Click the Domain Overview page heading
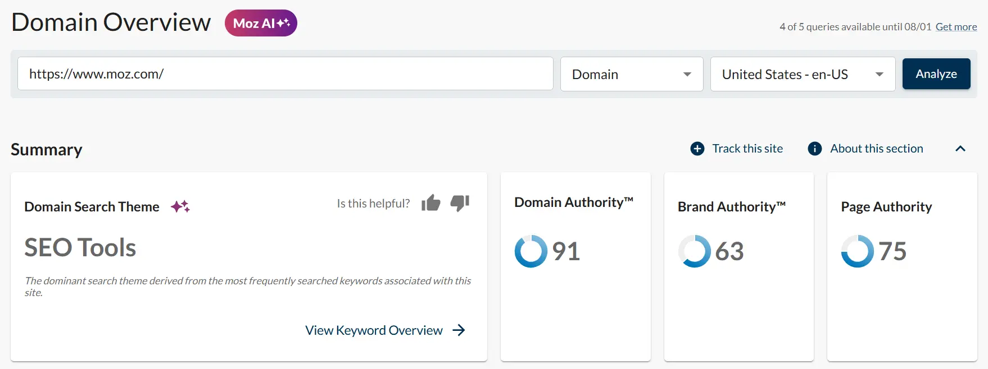Image resolution: width=988 pixels, height=369 pixels. coord(111,22)
